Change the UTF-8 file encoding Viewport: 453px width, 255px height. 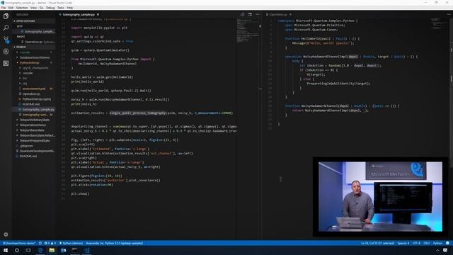pos(416,243)
